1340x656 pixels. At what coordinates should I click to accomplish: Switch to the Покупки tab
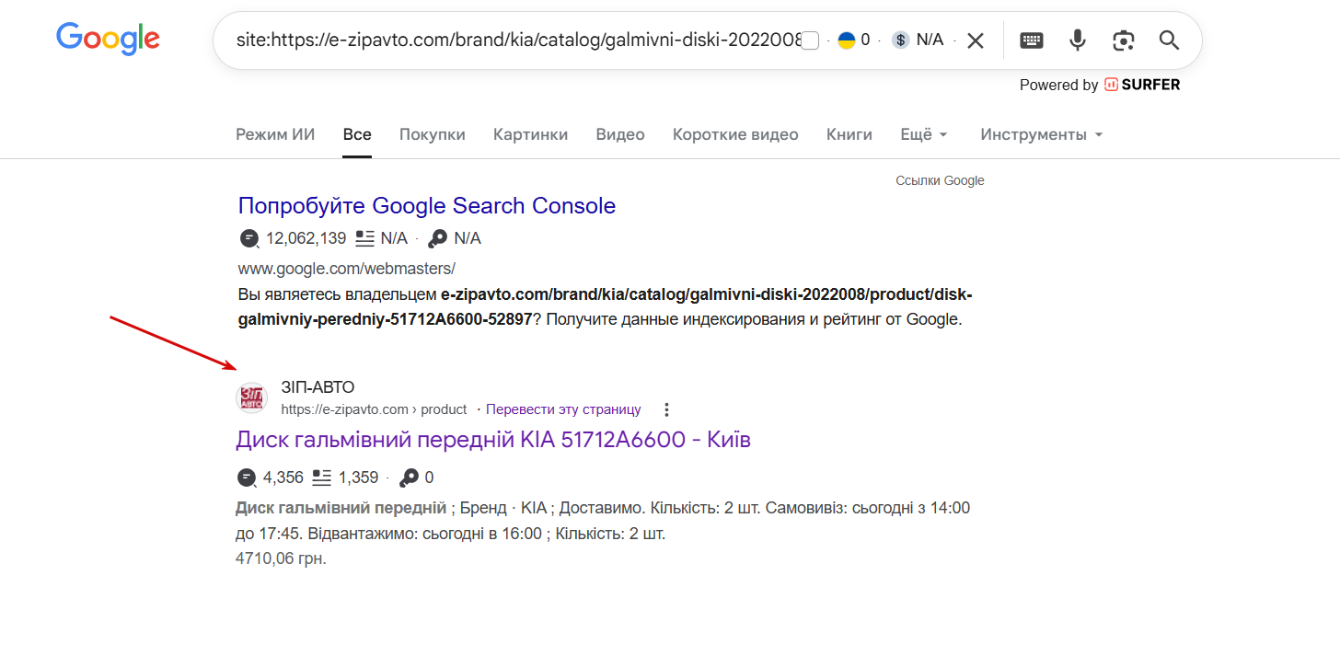point(432,134)
